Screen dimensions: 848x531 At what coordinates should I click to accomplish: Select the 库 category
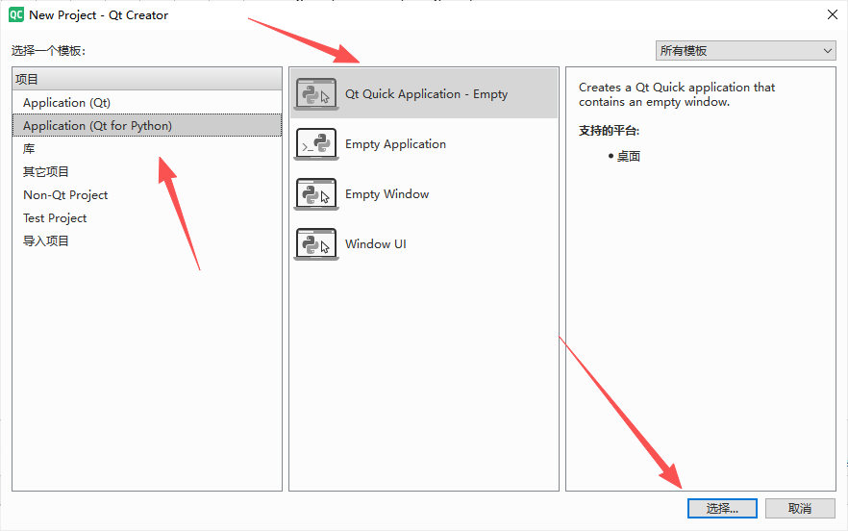pyautogui.click(x=147, y=149)
